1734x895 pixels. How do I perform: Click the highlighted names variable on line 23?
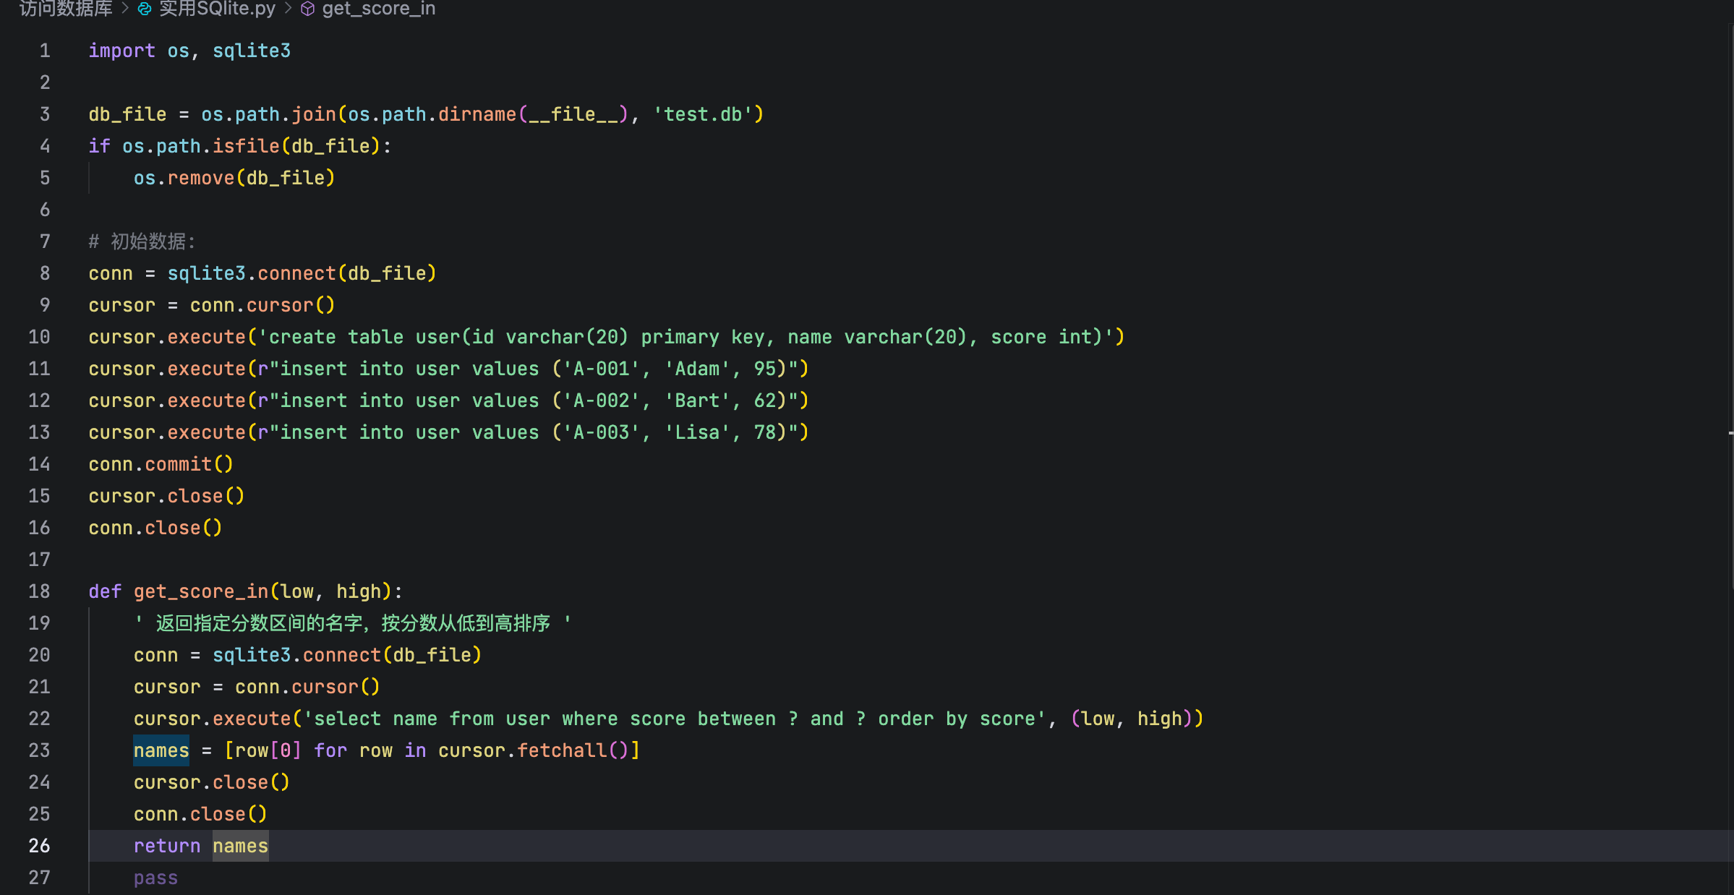tap(161, 750)
